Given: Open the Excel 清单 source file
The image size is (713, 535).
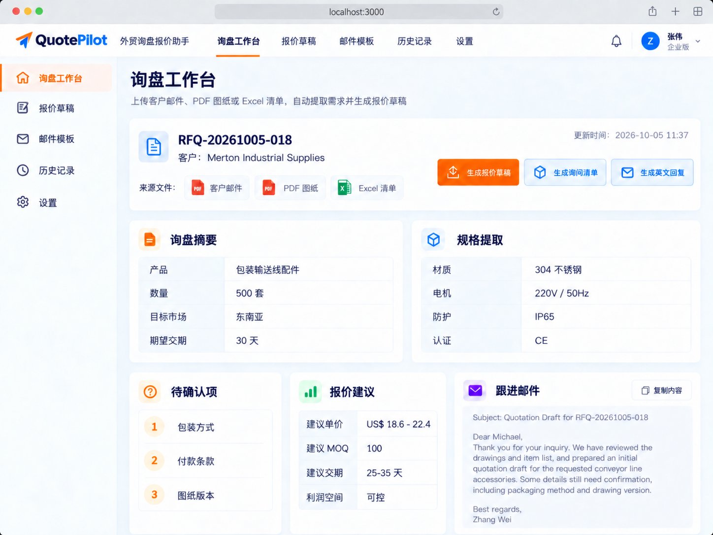Looking at the screenshot, I should coord(367,188).
